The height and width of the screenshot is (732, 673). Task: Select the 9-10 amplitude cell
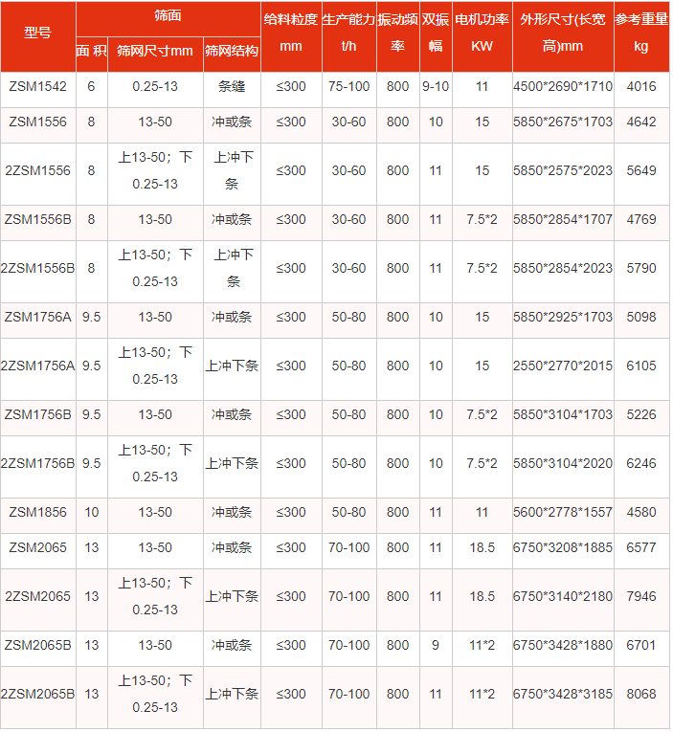coord(436,87)
